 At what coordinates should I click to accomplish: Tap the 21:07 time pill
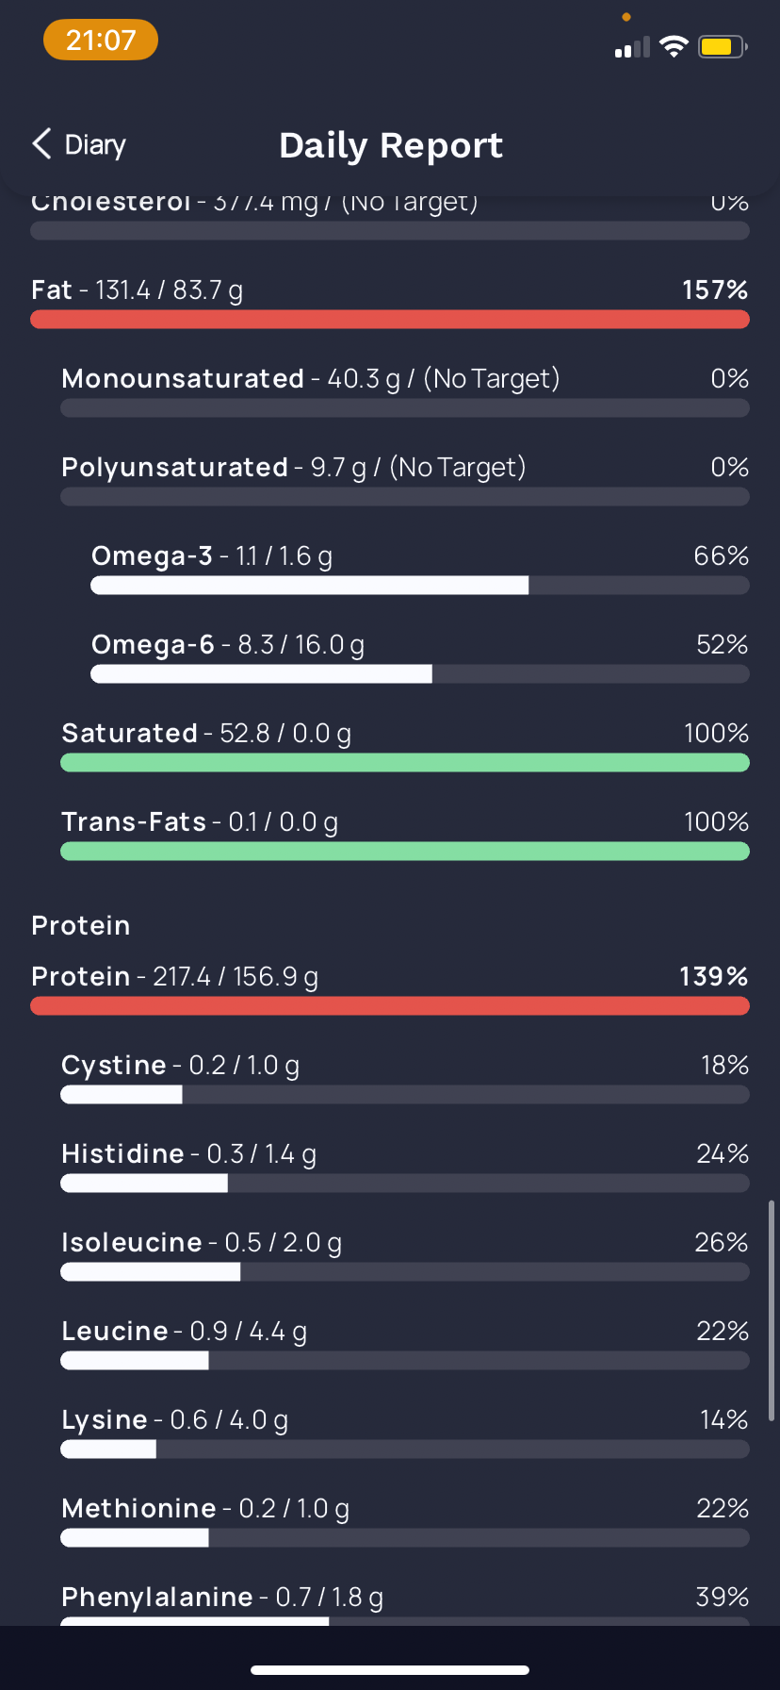(x=101, y=41)
